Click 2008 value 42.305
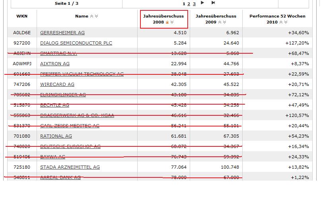Screen dimensions: 321x216 [x=179, y=84]
